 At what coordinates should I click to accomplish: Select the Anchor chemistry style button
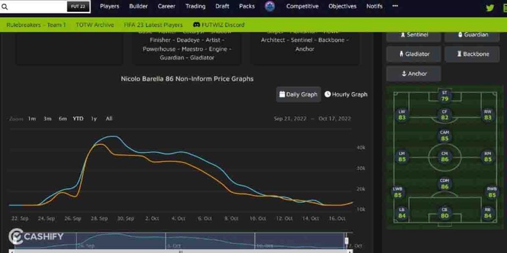(x=413, y=74)
